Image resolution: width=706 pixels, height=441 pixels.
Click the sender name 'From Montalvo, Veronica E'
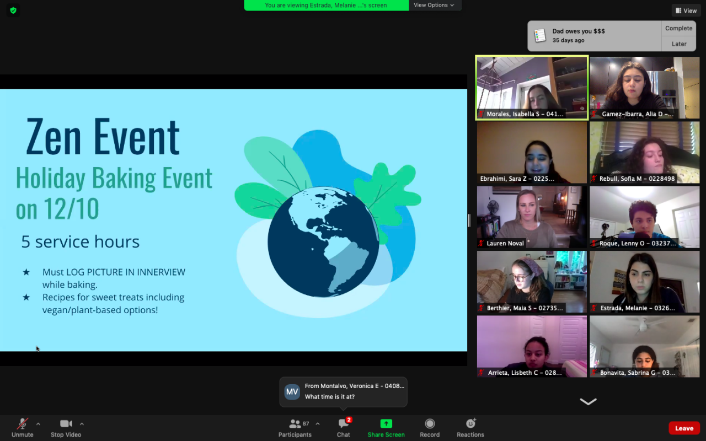tap(355, 386)
